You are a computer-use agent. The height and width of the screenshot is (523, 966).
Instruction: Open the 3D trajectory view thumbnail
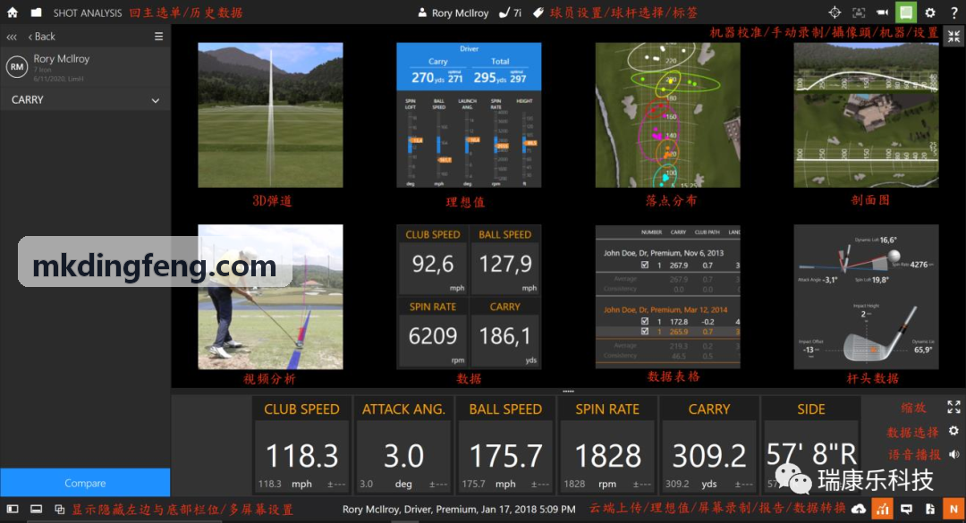click(270, 115)
